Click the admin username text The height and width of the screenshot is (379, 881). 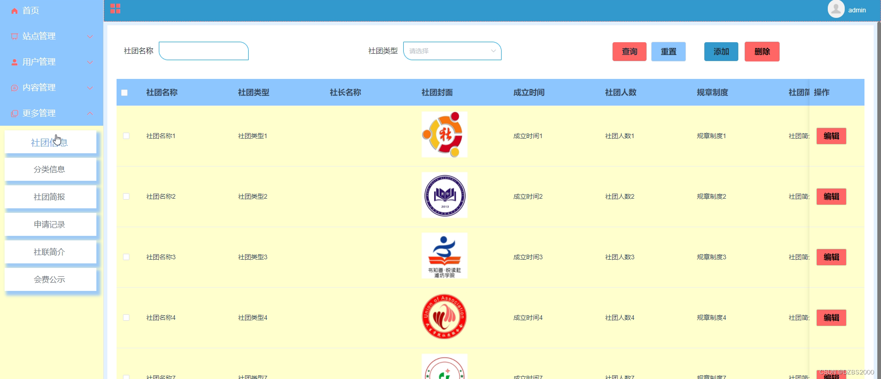click(857, 10)
